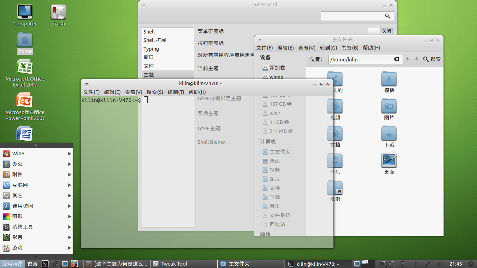
Task: Open the gear session menu beside the clock
Action: pos(470,264)
